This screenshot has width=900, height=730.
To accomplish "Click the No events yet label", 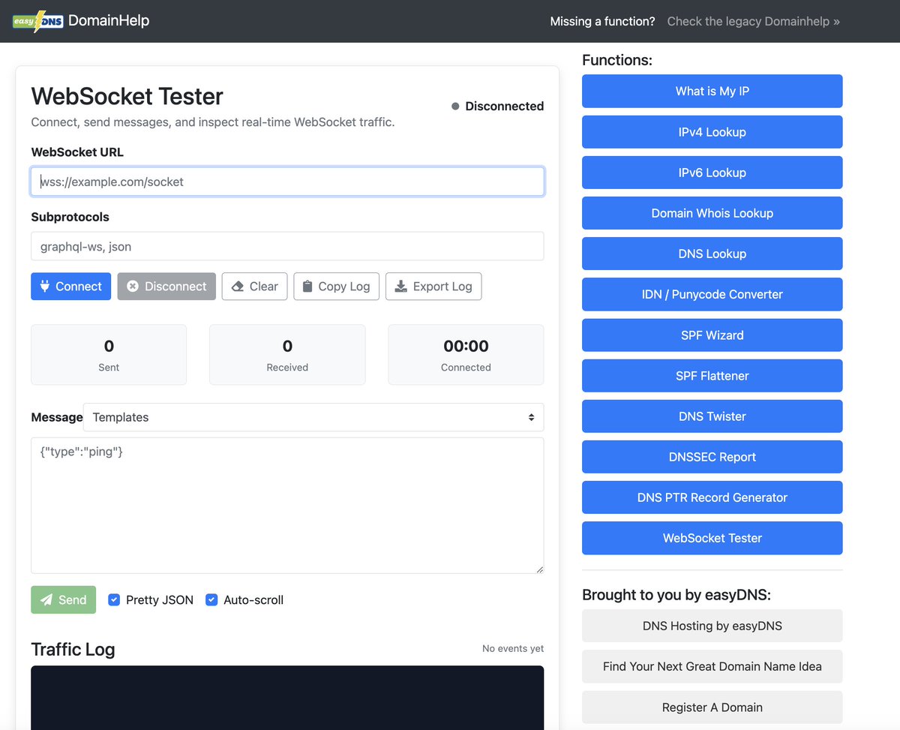I will click(513, 648).
